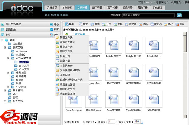189x125 pixels.
Task: Switch to the 文档搜索 tab
Action: click(67, 8)
